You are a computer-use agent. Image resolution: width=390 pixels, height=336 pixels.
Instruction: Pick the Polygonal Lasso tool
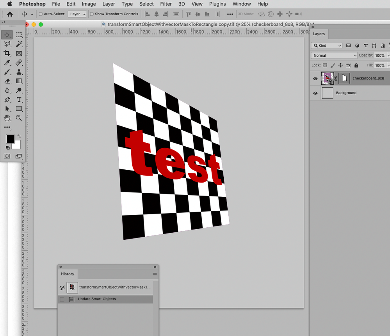pos(7,44)
